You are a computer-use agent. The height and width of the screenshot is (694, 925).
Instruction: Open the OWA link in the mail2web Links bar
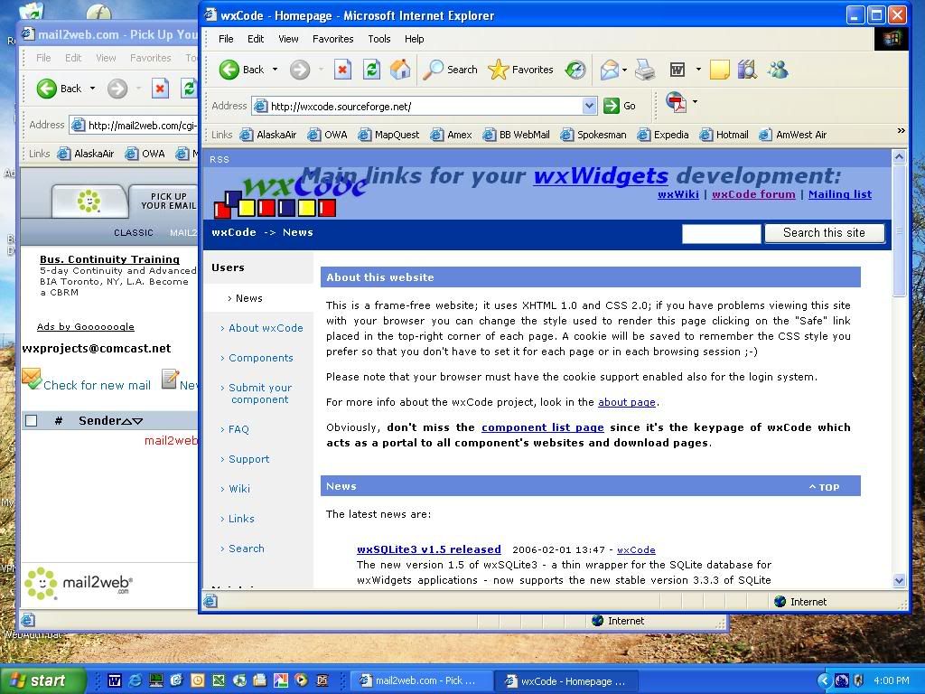coord(145,154)
